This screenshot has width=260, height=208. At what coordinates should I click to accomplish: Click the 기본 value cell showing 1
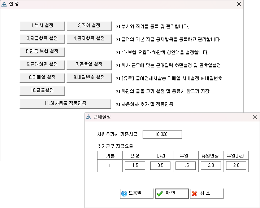point(110,166)
